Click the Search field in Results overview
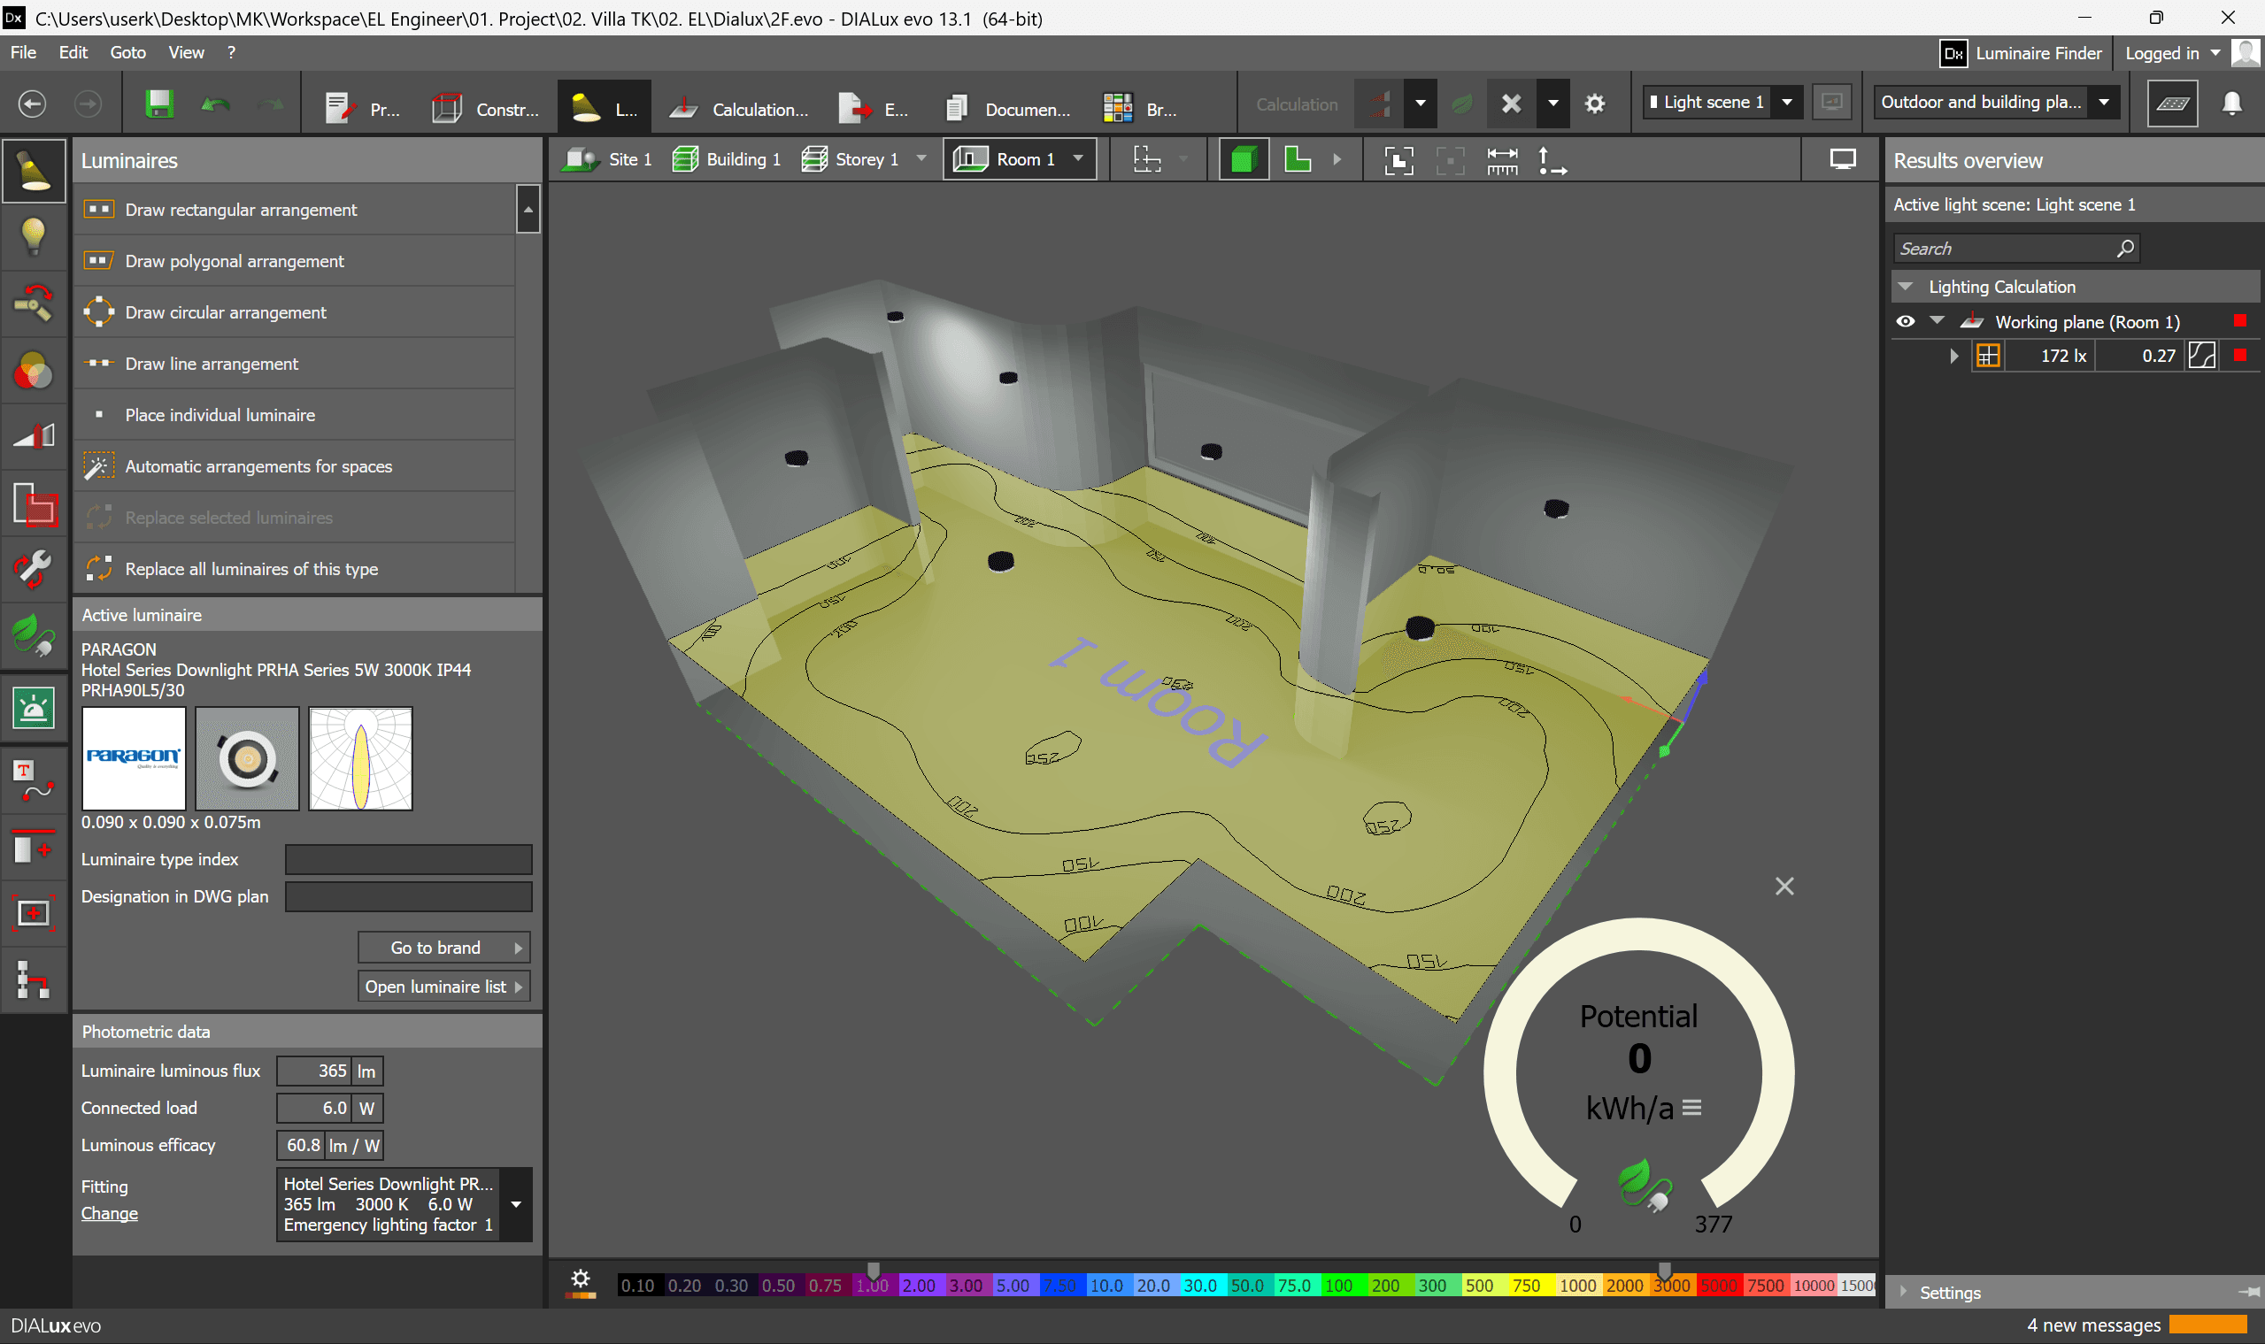Screen dimensions: 2265x1344 (x=2016, y=248)
